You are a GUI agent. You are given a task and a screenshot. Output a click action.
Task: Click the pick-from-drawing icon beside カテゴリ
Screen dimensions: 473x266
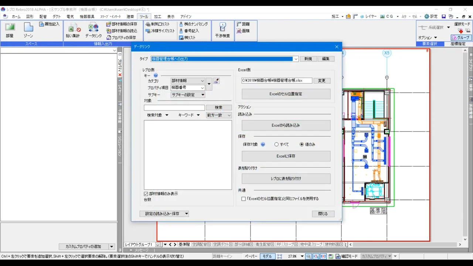(216, 81)
